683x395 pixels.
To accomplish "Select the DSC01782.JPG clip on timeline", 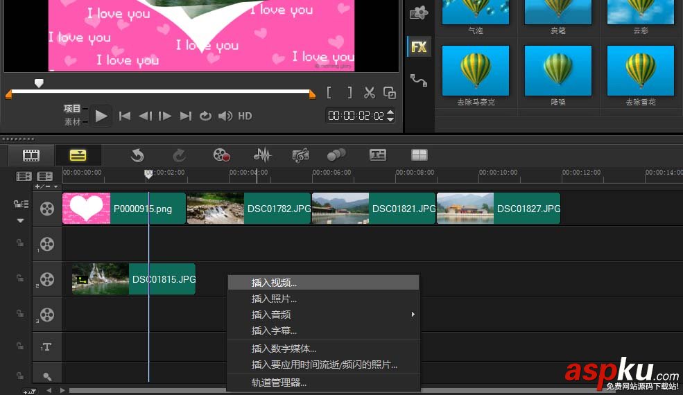I will click(248, 209).
